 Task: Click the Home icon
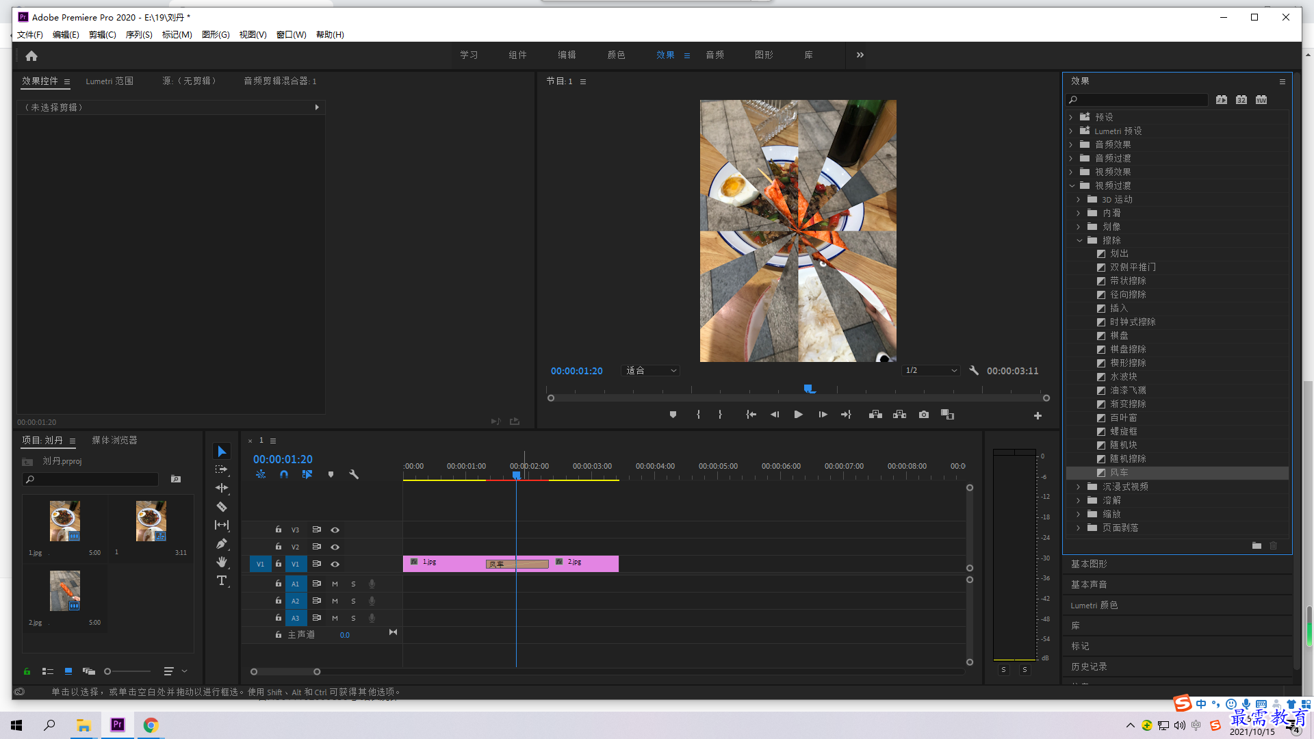tap(31, 55)
